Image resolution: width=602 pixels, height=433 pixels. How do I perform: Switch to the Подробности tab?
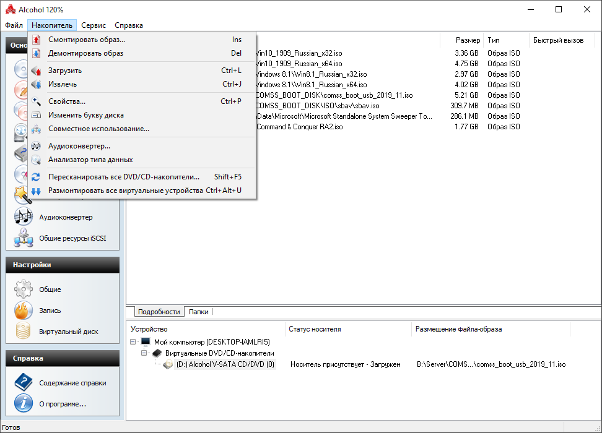[x=159, y=312]
